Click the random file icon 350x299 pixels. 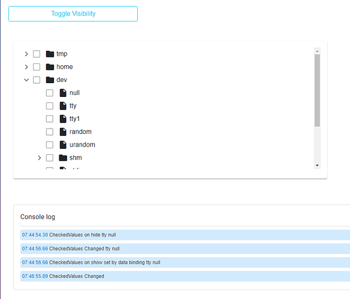(63, 132)
